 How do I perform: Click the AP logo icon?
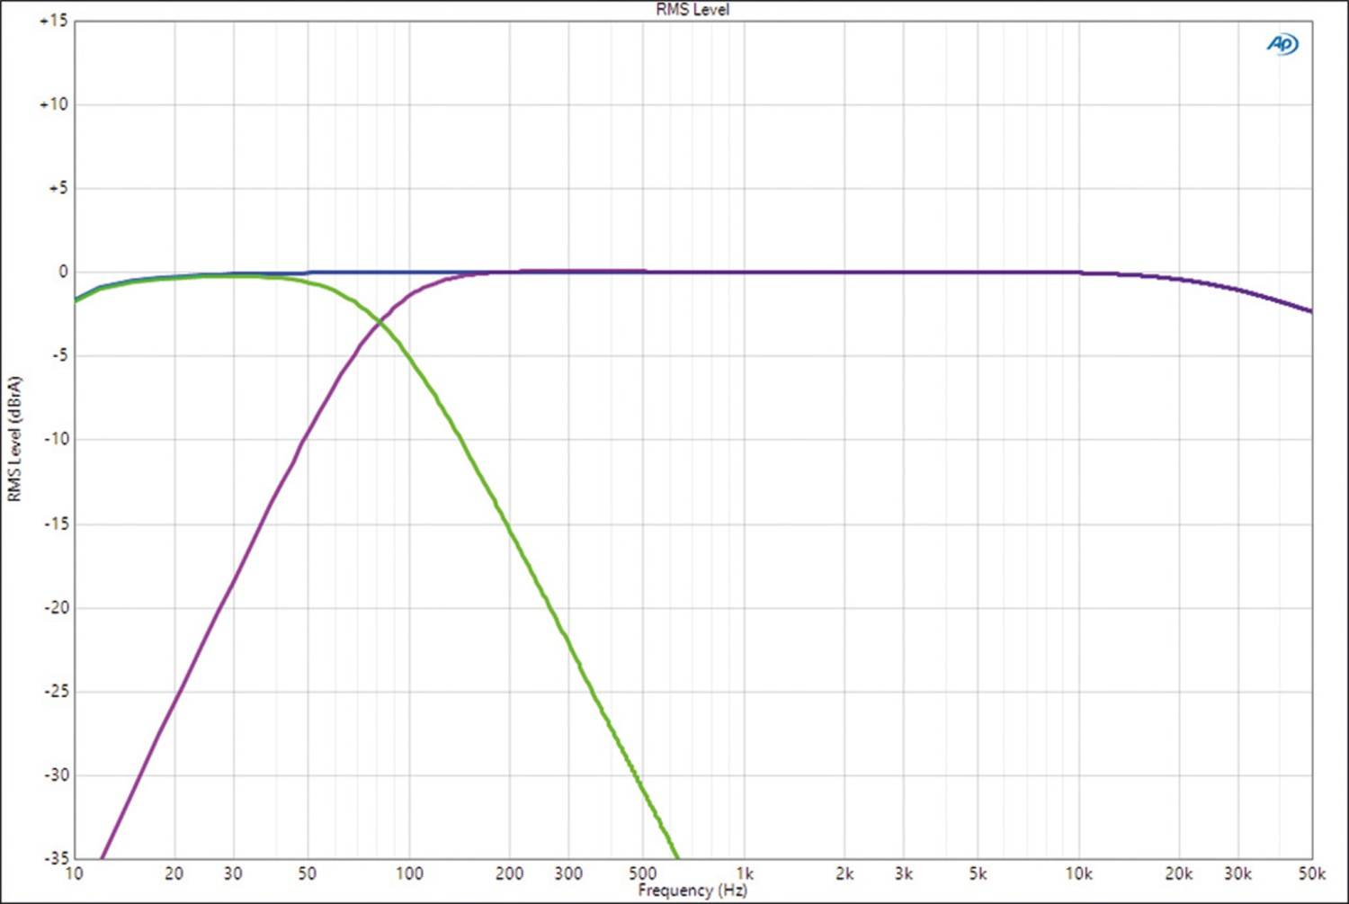pyautogui.click(x=1282, y=44)
